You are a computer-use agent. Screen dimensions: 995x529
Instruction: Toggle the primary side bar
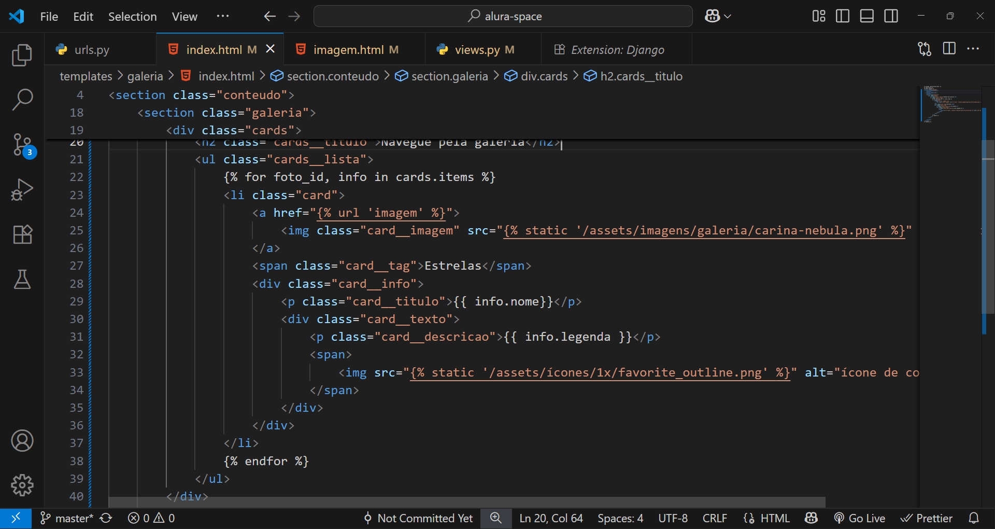point(843,16)
